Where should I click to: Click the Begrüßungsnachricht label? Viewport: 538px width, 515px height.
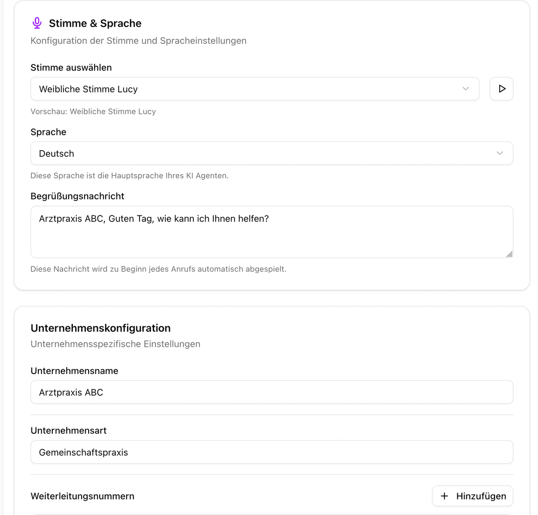click(x=77, y=196)
